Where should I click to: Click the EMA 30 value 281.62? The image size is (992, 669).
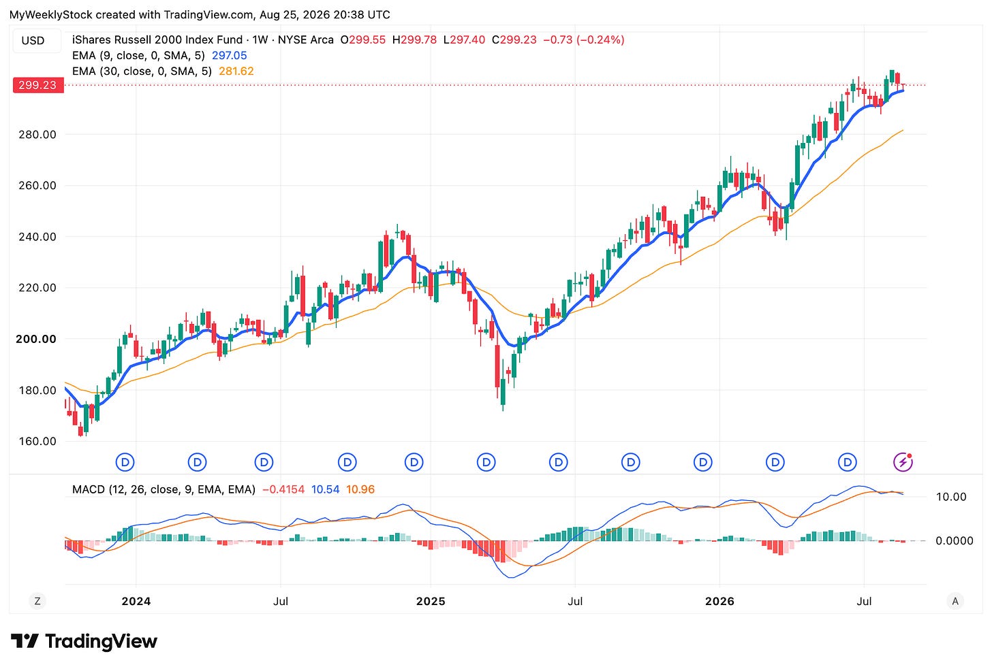coord(236,71)
